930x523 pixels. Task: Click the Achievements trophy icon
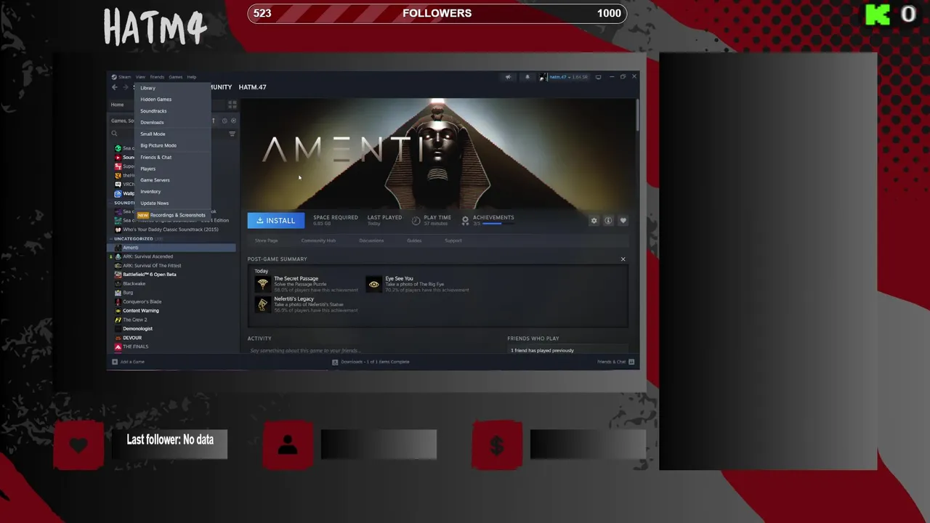465,220
